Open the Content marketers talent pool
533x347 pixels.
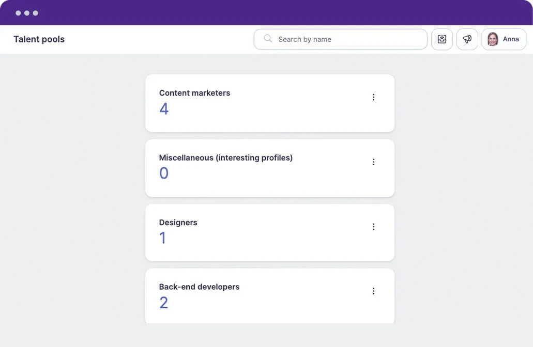pyautogui.click(x=194, y=93)
